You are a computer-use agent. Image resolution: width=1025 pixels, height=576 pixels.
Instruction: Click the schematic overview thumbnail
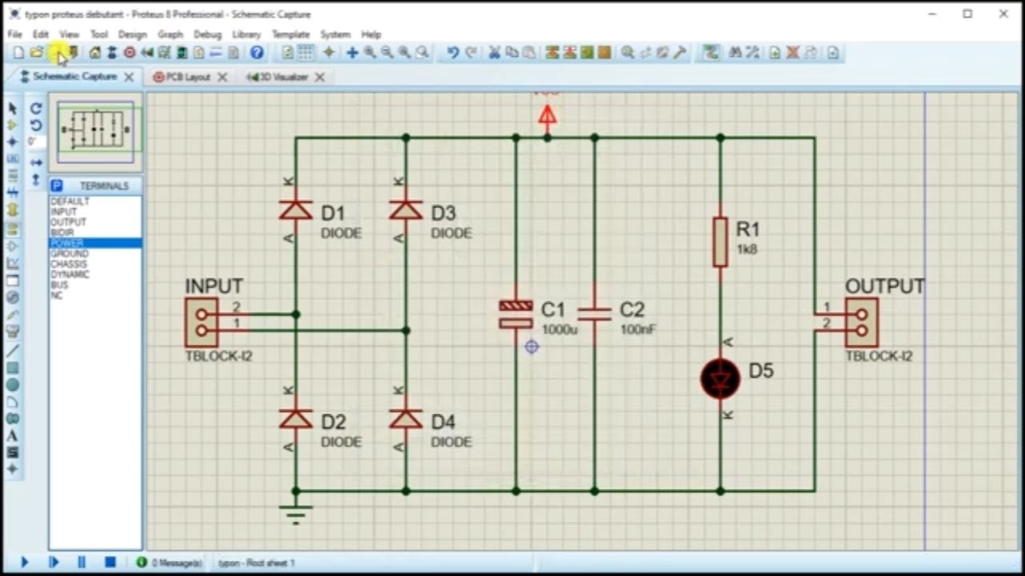[95, 131]
